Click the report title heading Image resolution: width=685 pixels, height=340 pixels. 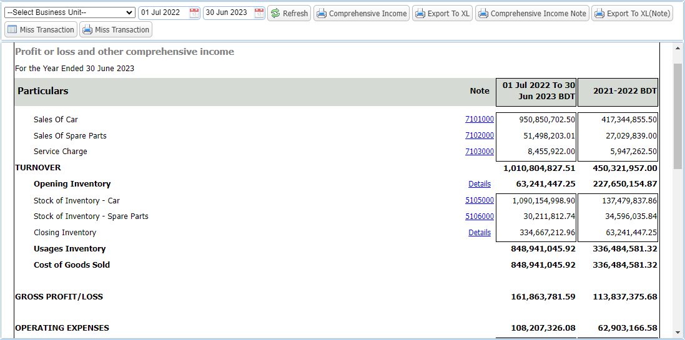124,52
